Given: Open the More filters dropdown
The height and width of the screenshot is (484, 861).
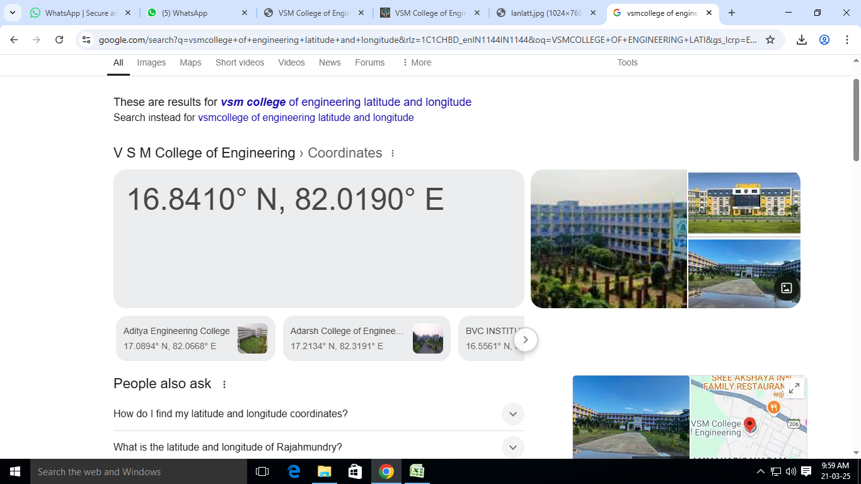Looking at the screenshot, I should point(417,62).
